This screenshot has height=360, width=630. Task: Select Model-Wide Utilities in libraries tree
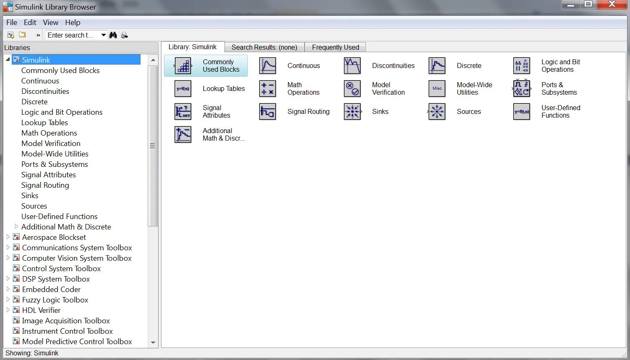[x=55, y=154]
